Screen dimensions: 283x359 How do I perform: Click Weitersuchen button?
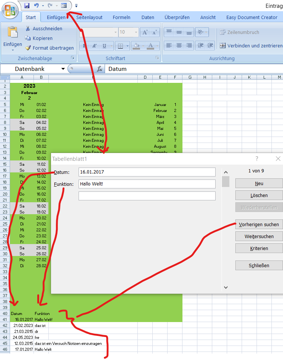pyautogui.click(x=259, y=236)
